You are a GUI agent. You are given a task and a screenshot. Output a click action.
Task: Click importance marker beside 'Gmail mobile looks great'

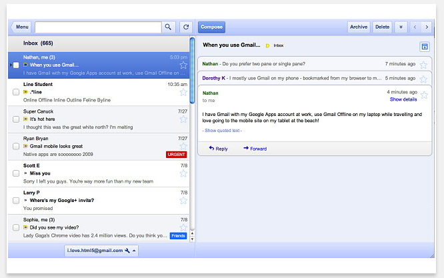tap(25, 146)
